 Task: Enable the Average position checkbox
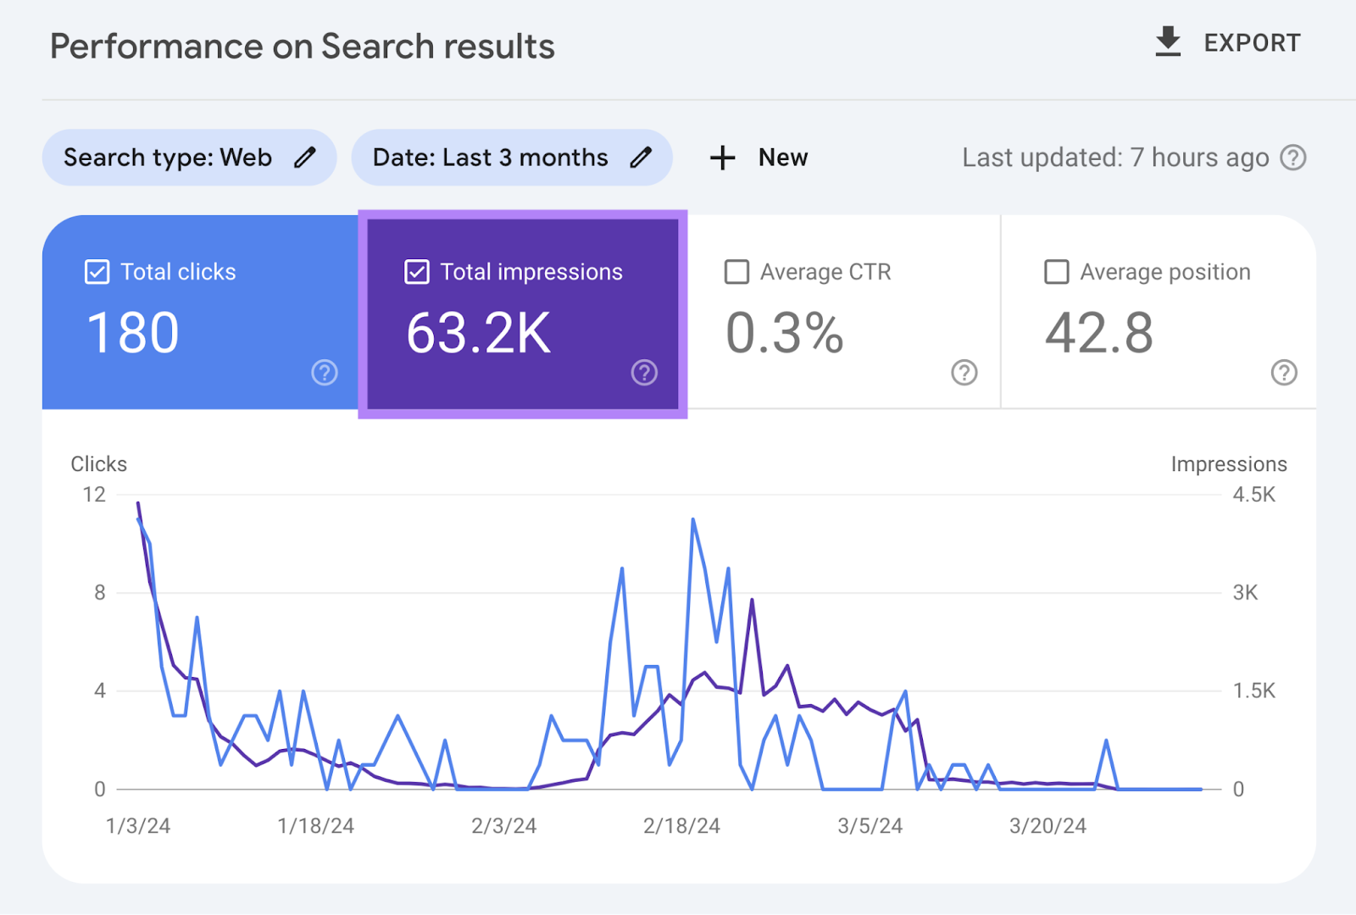click(x=1056, y=271)
